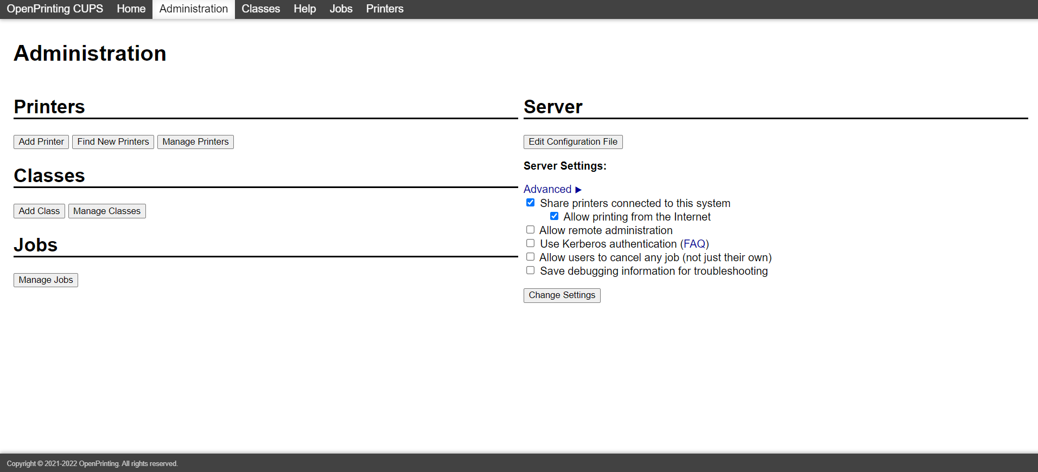The width and height of the screenshot is (1038, 472).
Task: Enable Allow remote administration
Action: click(x=530, y=230)
